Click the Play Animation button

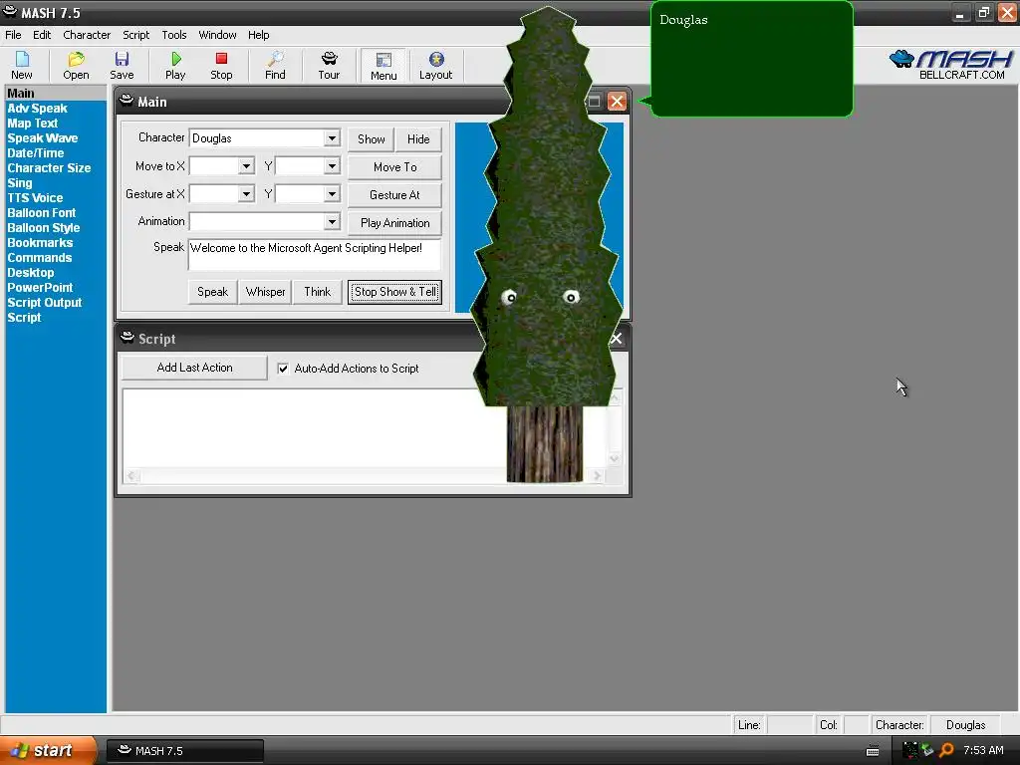point(394,223)
